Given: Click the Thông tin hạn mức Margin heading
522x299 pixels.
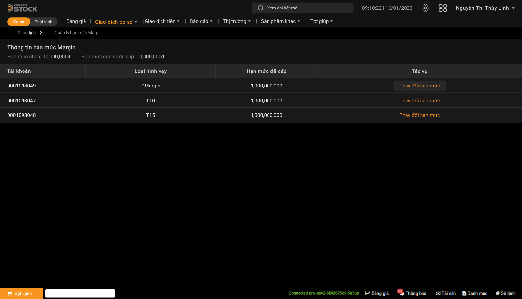Looking at the screenshot, I should coord(41,47).
